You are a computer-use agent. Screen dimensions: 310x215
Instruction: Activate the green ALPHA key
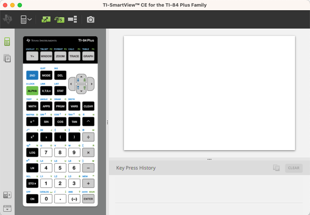click(x=32, y=91)
